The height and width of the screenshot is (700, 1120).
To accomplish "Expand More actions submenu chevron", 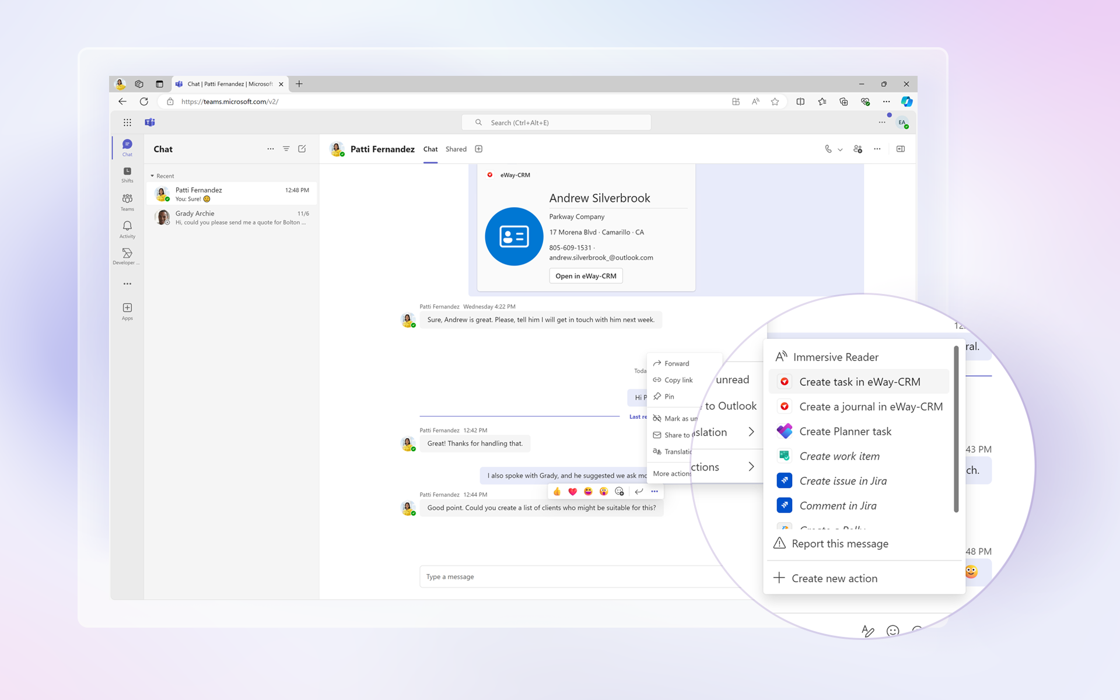I will (x=751, y=467).
